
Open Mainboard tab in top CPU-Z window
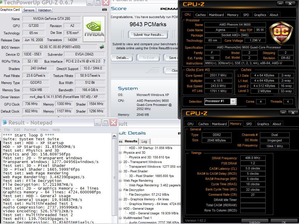(x=216, y=15)
